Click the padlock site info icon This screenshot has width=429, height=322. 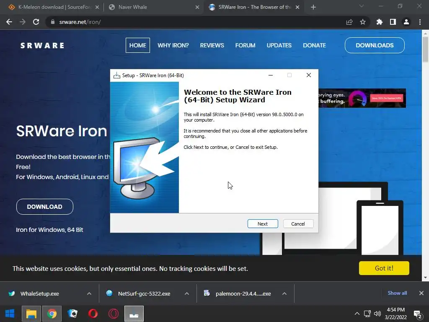(53, 22)
